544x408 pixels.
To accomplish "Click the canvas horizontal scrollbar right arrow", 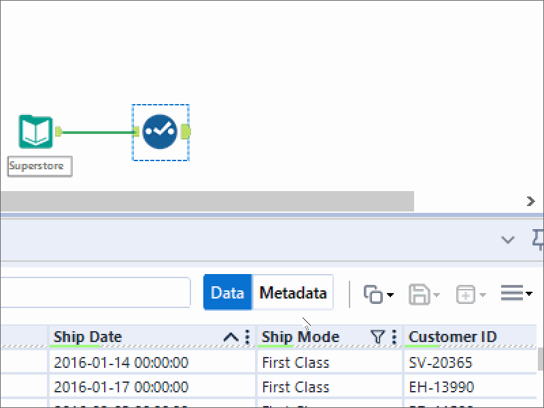I will coord(531,201).
